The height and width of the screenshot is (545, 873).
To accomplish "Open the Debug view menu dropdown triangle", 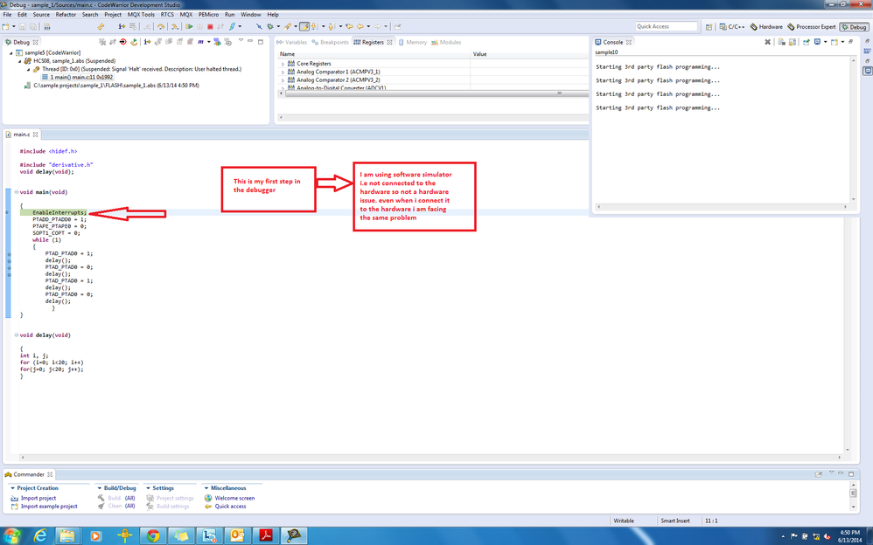I will point(241,40).
